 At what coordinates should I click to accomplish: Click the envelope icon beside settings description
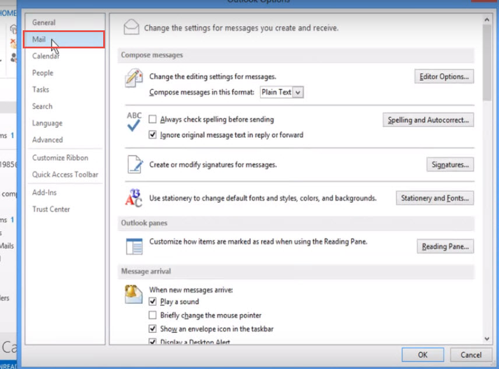[x=131, y=27]
